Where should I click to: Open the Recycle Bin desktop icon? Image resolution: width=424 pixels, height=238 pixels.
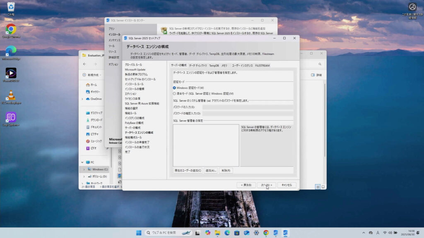(x=11, y=8)
